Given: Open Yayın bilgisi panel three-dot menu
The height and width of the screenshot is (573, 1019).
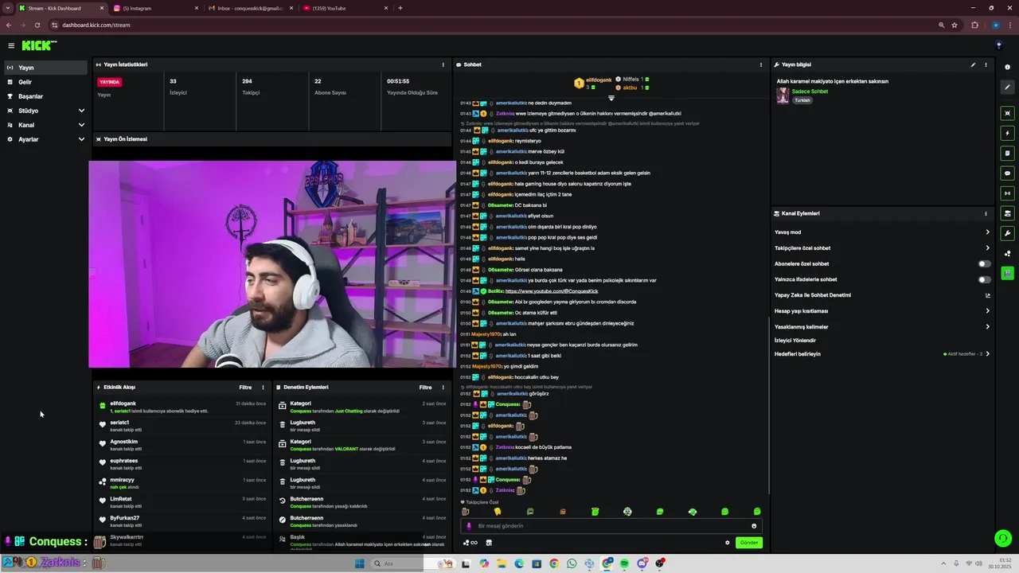Looking at the screenshot, I should (986, 64).
